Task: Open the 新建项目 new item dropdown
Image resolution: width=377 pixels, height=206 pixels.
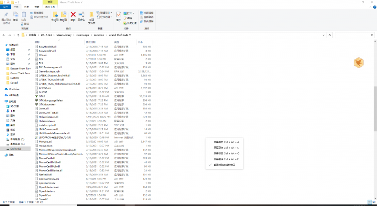Action: 104,13
